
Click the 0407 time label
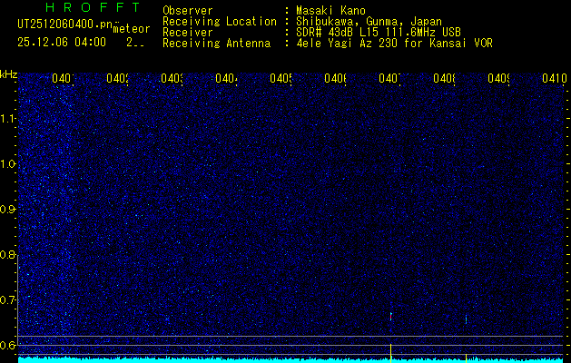389,78
